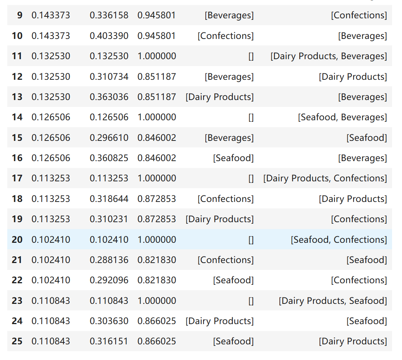Click the [Dairy Products, Beverages] cell
The width and height of the screenshot is (402, 360).
(328, 56)
